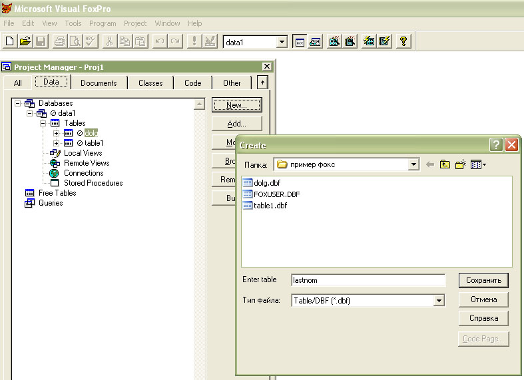The image size is (524, 380).
Task: Create a new folder in the dialog
Action: tap(460, 164)
